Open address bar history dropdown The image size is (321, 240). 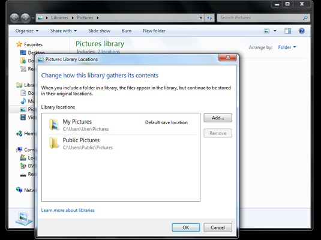pos(201,18)
